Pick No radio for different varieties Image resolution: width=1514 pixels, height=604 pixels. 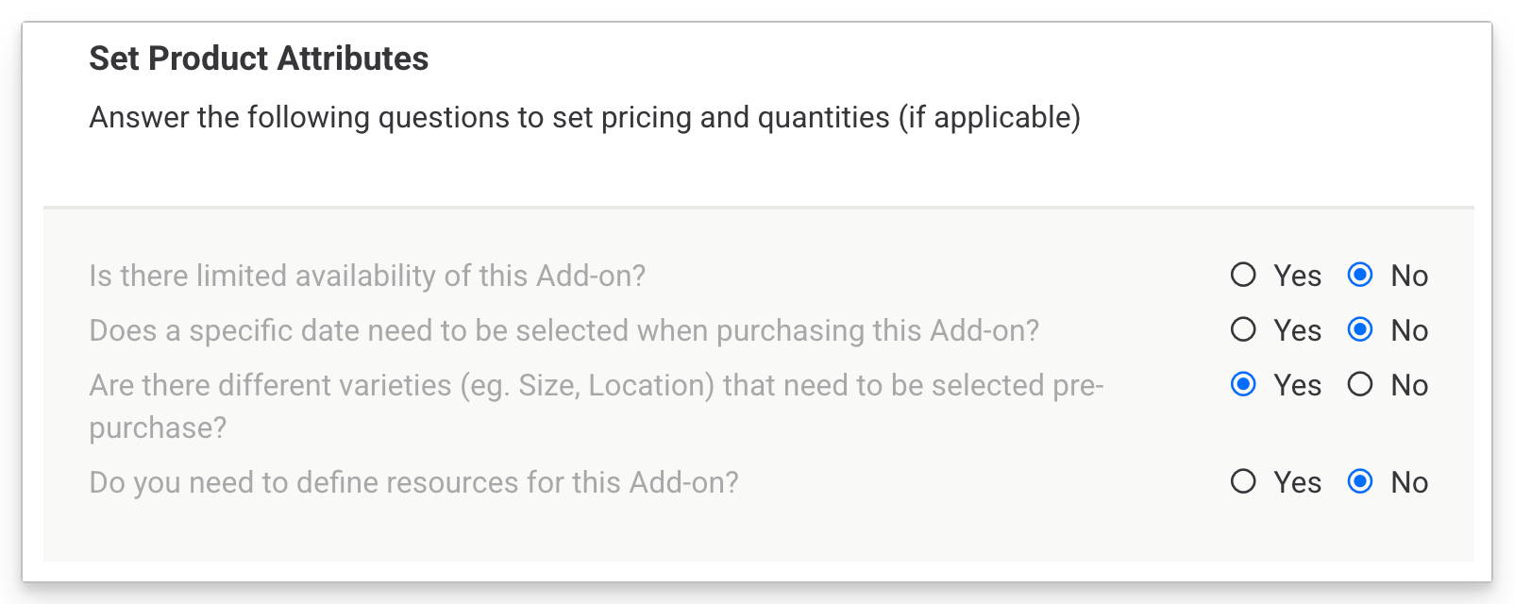pyautogui.click(x=1360, y=384)
